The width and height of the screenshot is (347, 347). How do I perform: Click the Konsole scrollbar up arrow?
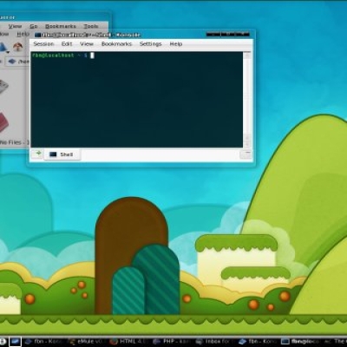pos(247,56)
